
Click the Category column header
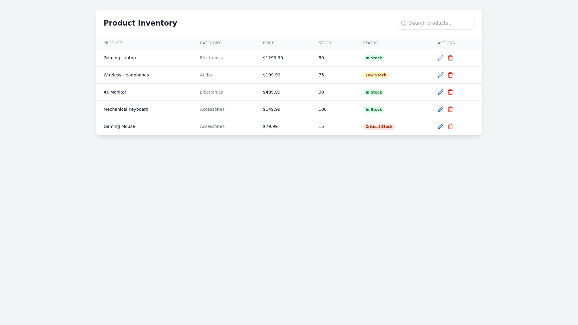point(210,43)
